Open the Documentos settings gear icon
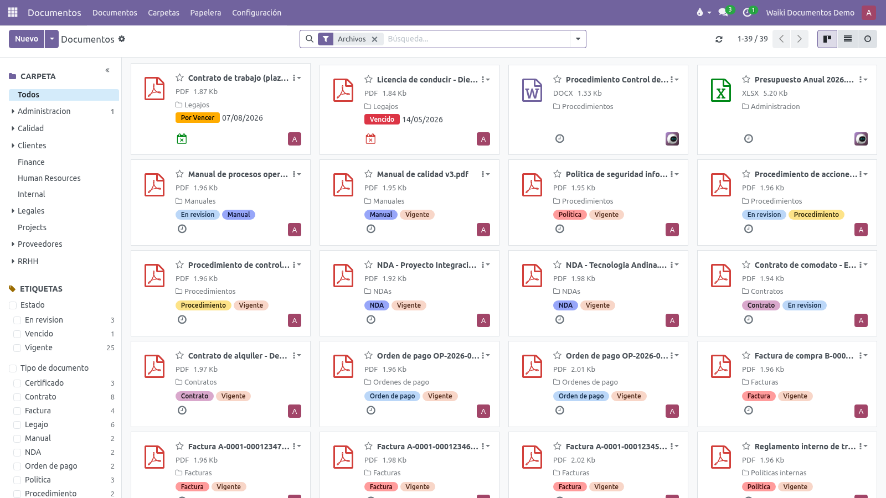 [x=122, y=39]
